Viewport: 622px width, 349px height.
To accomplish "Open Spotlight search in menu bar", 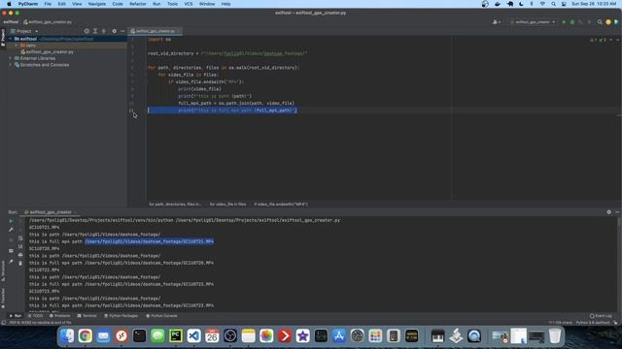I will (x=553, y=4).
